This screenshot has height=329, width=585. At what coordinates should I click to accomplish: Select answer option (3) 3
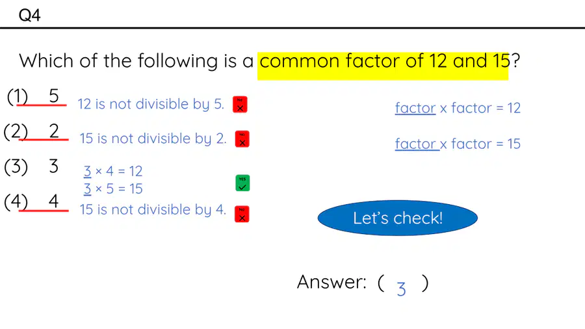[31, 166]
